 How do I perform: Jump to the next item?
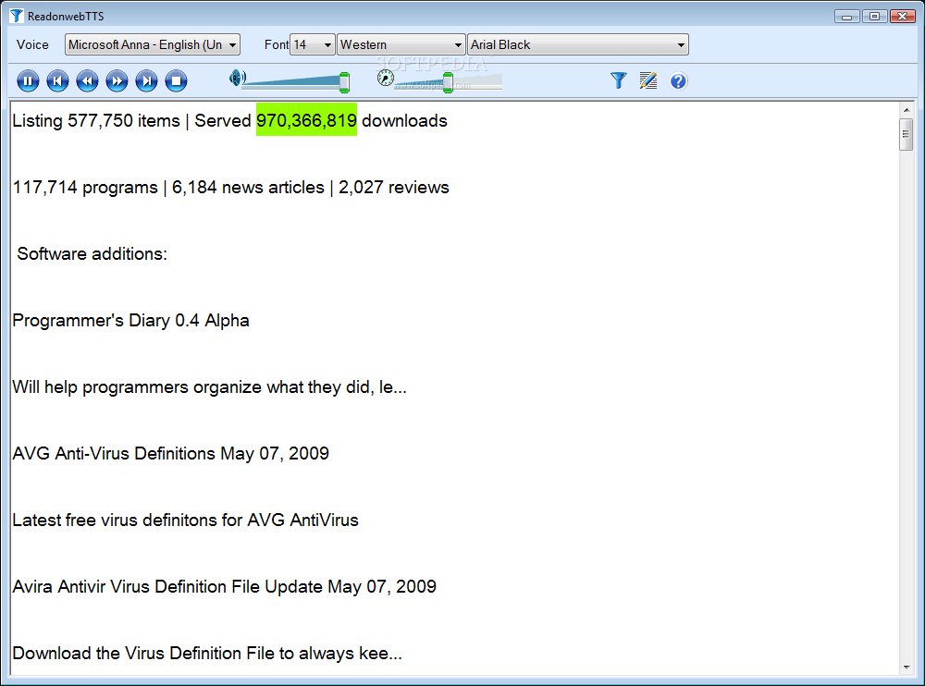[146, 80]
